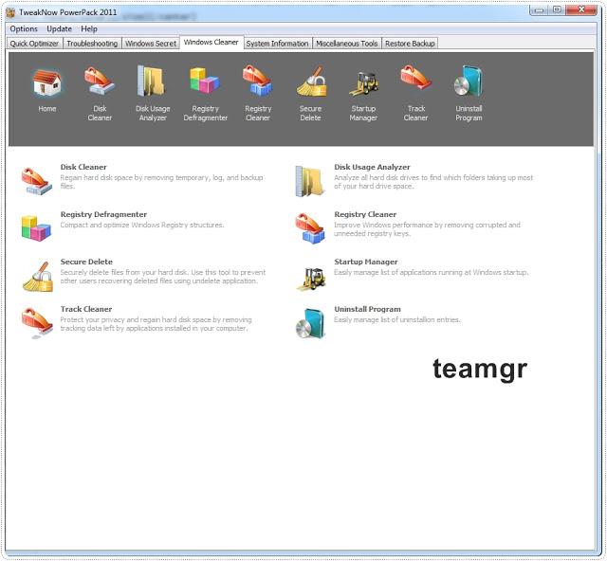
Task: Close the TweakNow PowerPack window
Action: pos(581,9)
